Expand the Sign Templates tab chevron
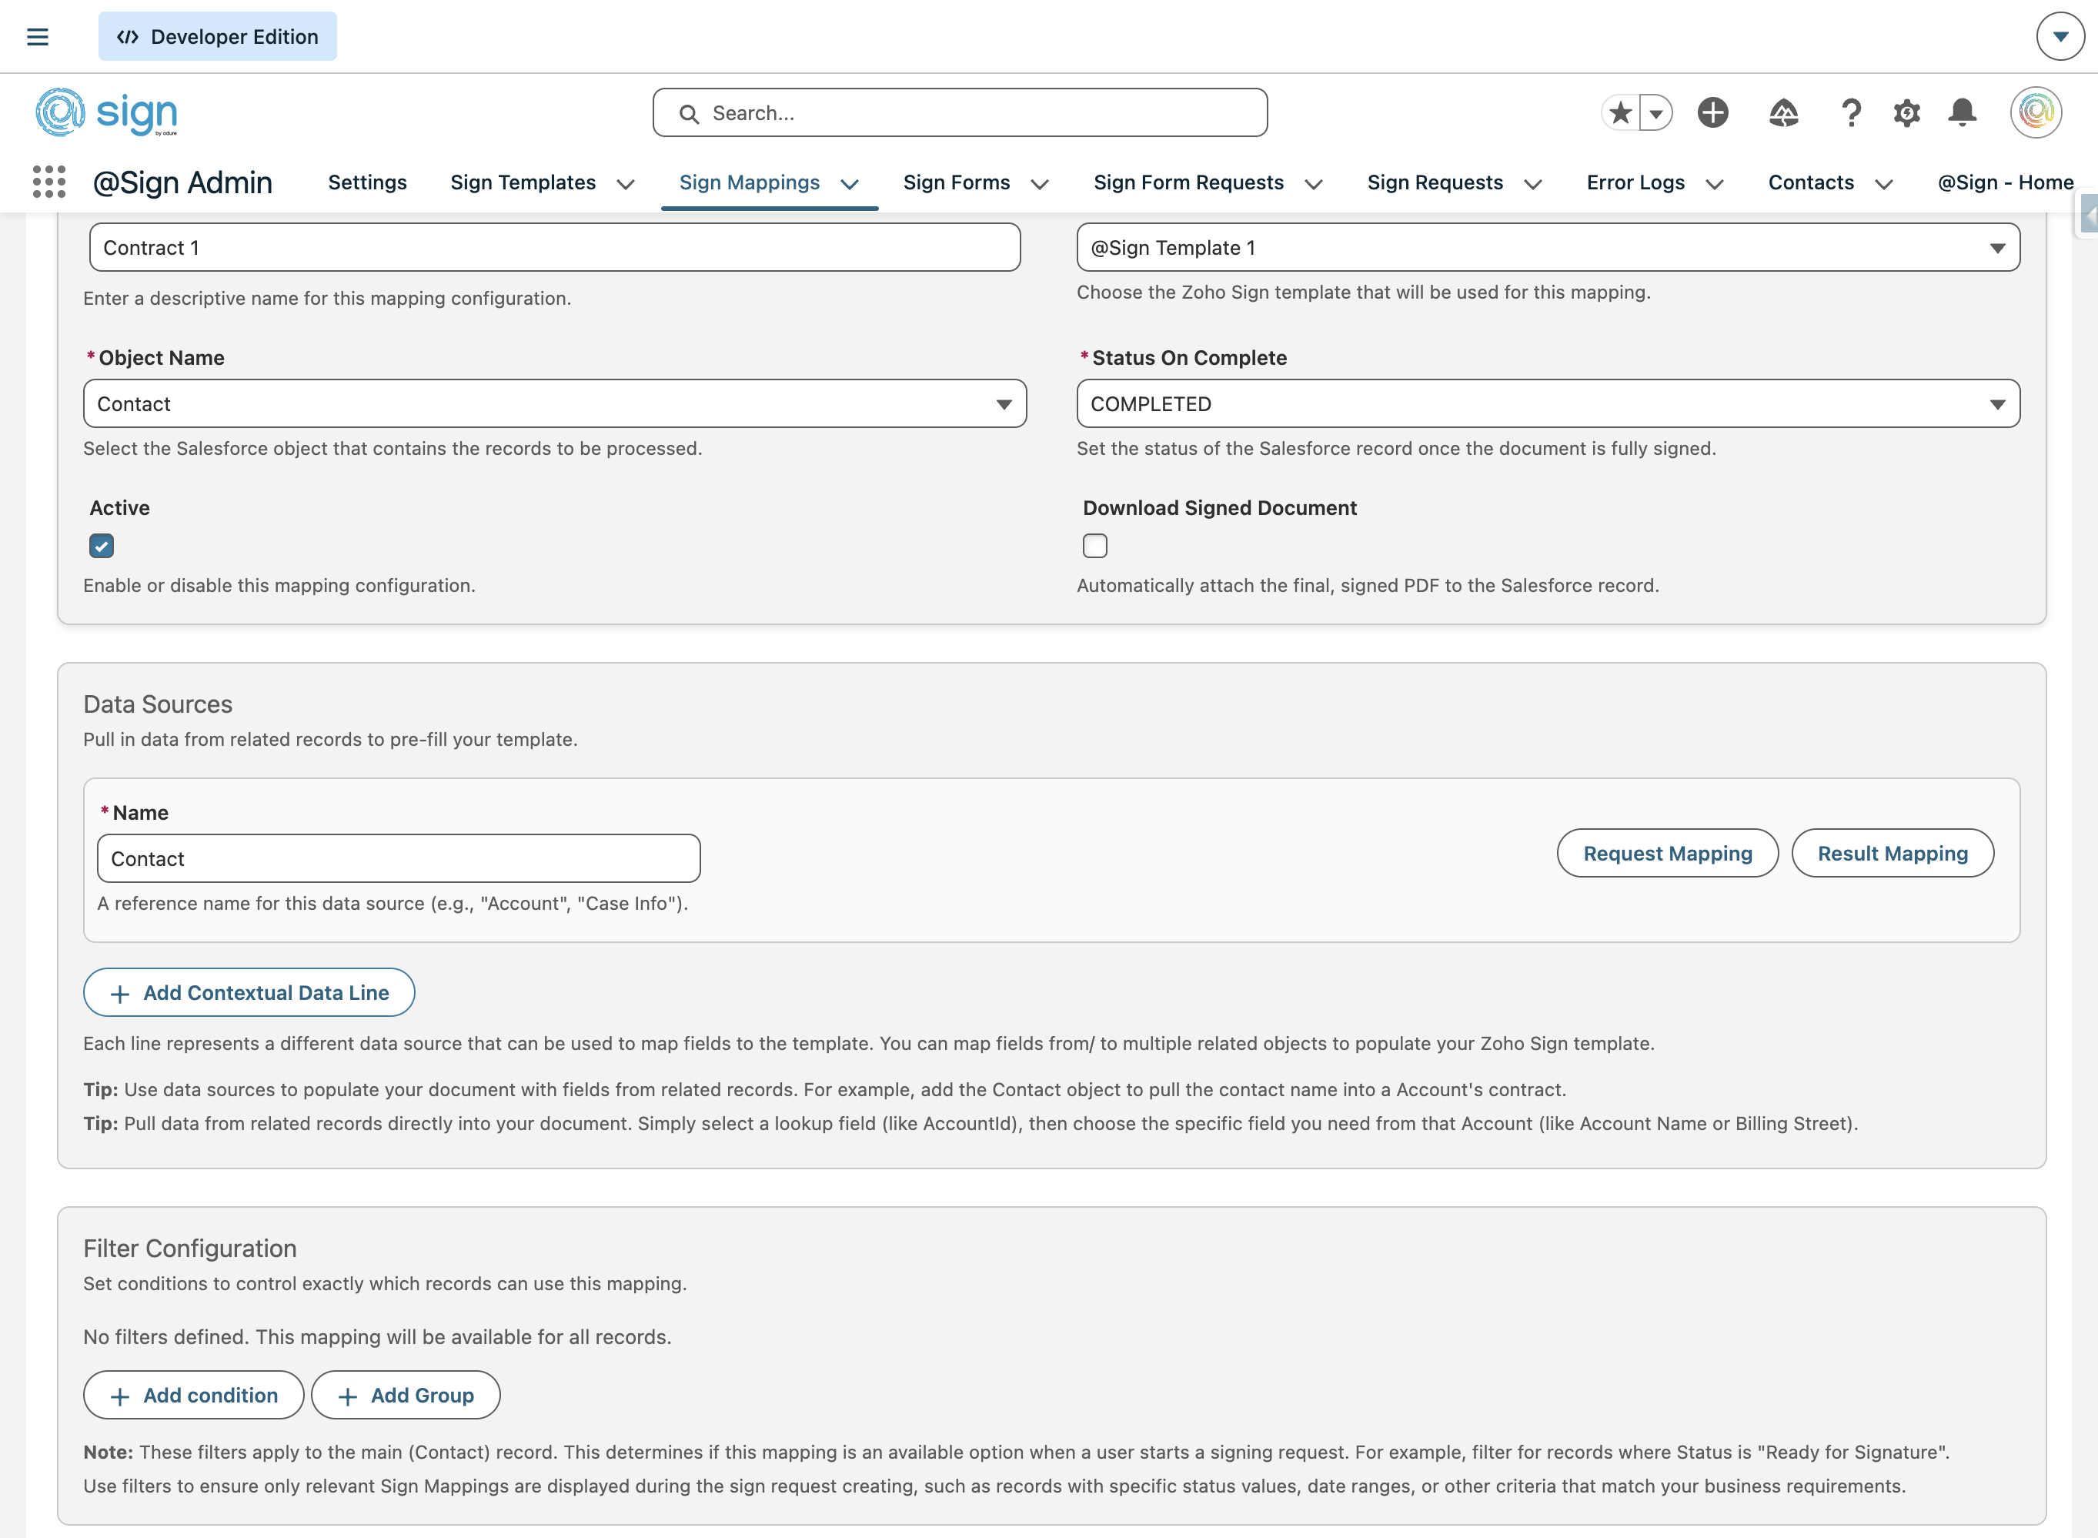Viewport: 2098px width, 1538px height. click(626, 184)
